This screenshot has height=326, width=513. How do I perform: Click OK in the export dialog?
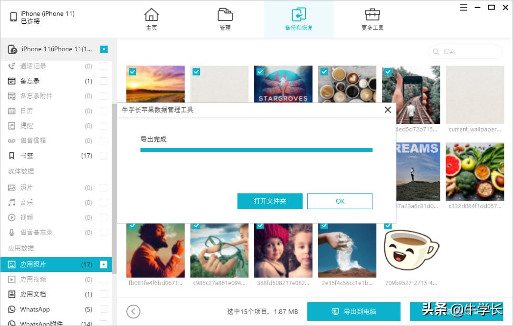(340, 201)
